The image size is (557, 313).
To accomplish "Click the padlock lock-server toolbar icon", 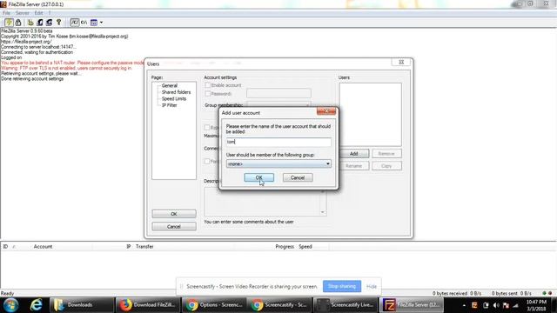I will pos(18,23).
